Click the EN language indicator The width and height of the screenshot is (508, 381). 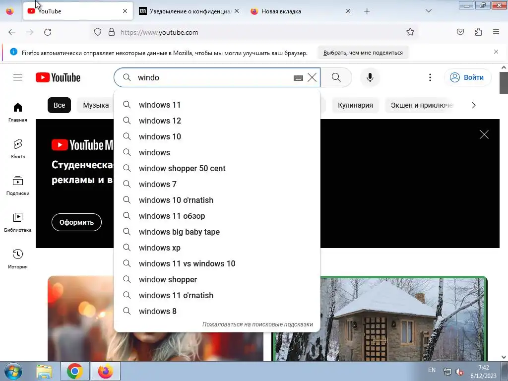[432, 370]
